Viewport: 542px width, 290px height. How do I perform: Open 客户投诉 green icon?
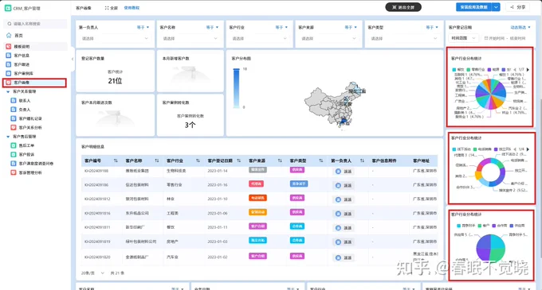pyautogui.click(x=14, y=154)
